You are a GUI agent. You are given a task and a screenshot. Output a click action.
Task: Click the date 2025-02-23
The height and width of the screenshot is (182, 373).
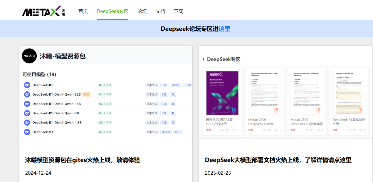(x=218, y=173)
